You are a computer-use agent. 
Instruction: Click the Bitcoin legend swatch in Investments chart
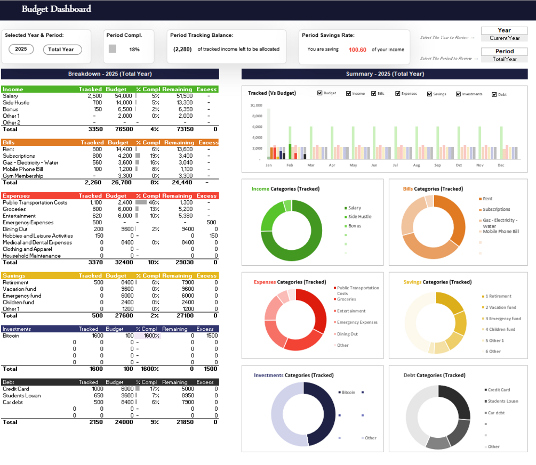pos(339,392)
